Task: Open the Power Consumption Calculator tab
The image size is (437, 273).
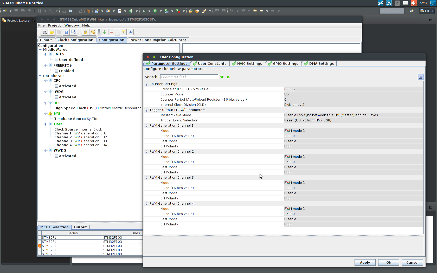Action: pyautogui.click(x=158, y=40)
